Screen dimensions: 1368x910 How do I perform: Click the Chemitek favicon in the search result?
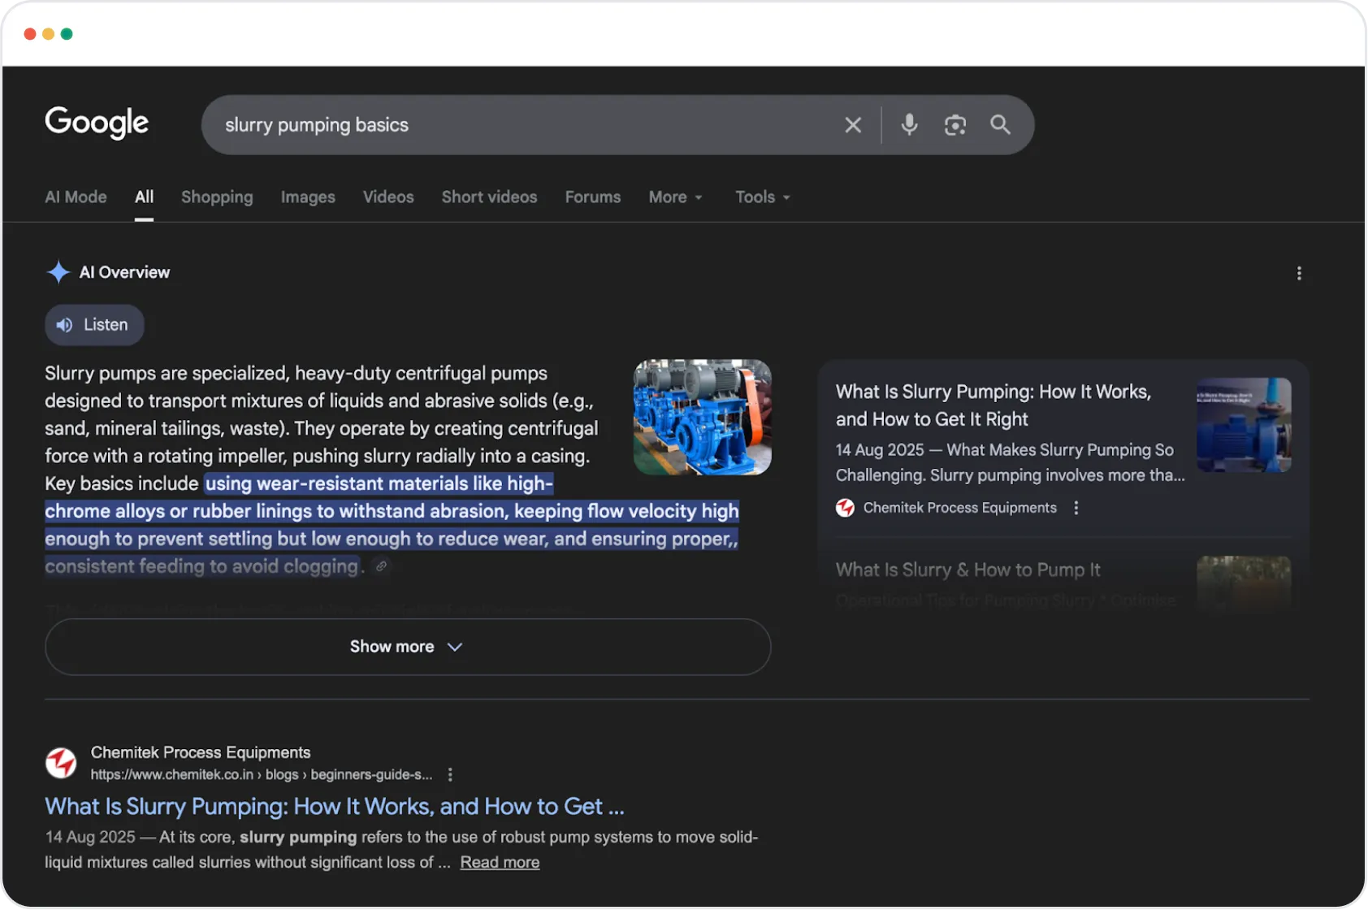point(61,763)
